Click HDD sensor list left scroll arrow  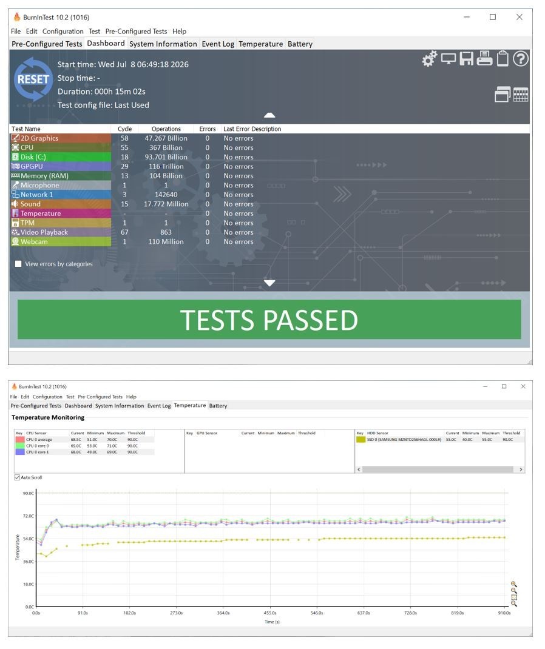(x=359, y=469)
